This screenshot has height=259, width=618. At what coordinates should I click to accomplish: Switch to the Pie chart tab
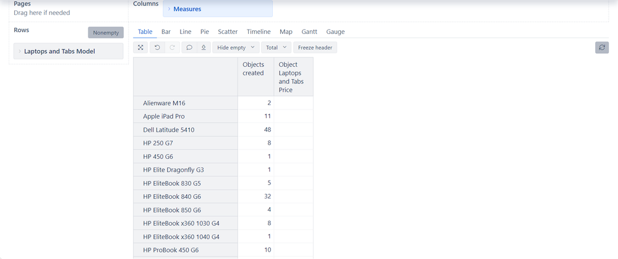pos(205,32)
